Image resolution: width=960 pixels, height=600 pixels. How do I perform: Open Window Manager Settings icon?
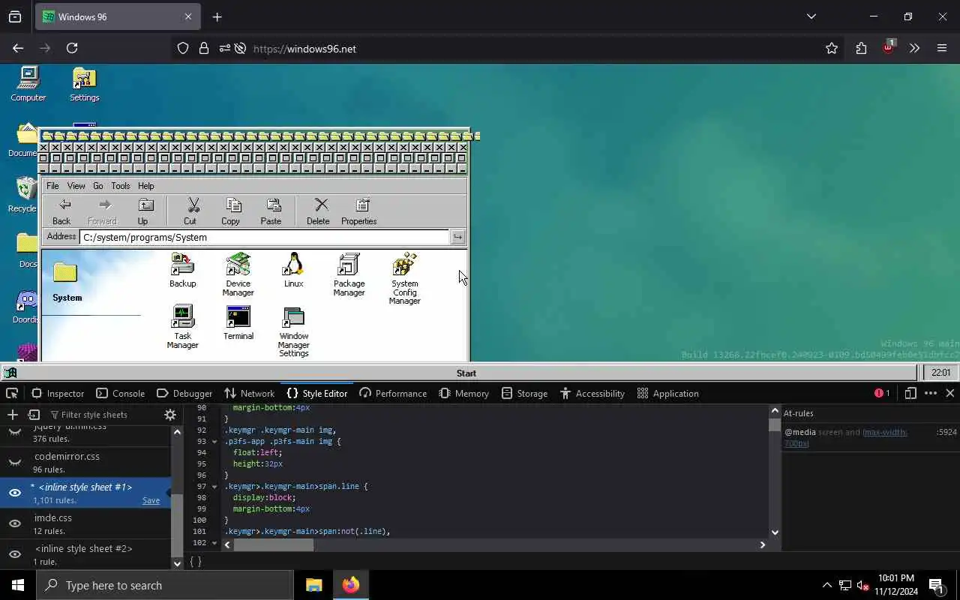click(x=293, y=331)
